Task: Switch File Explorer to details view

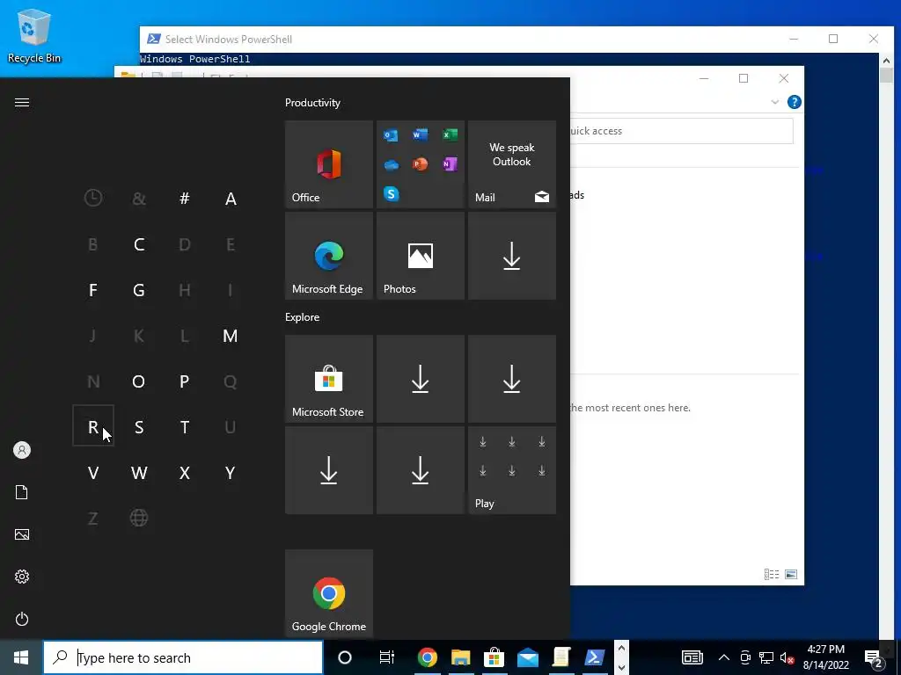Action: point(772,574)
